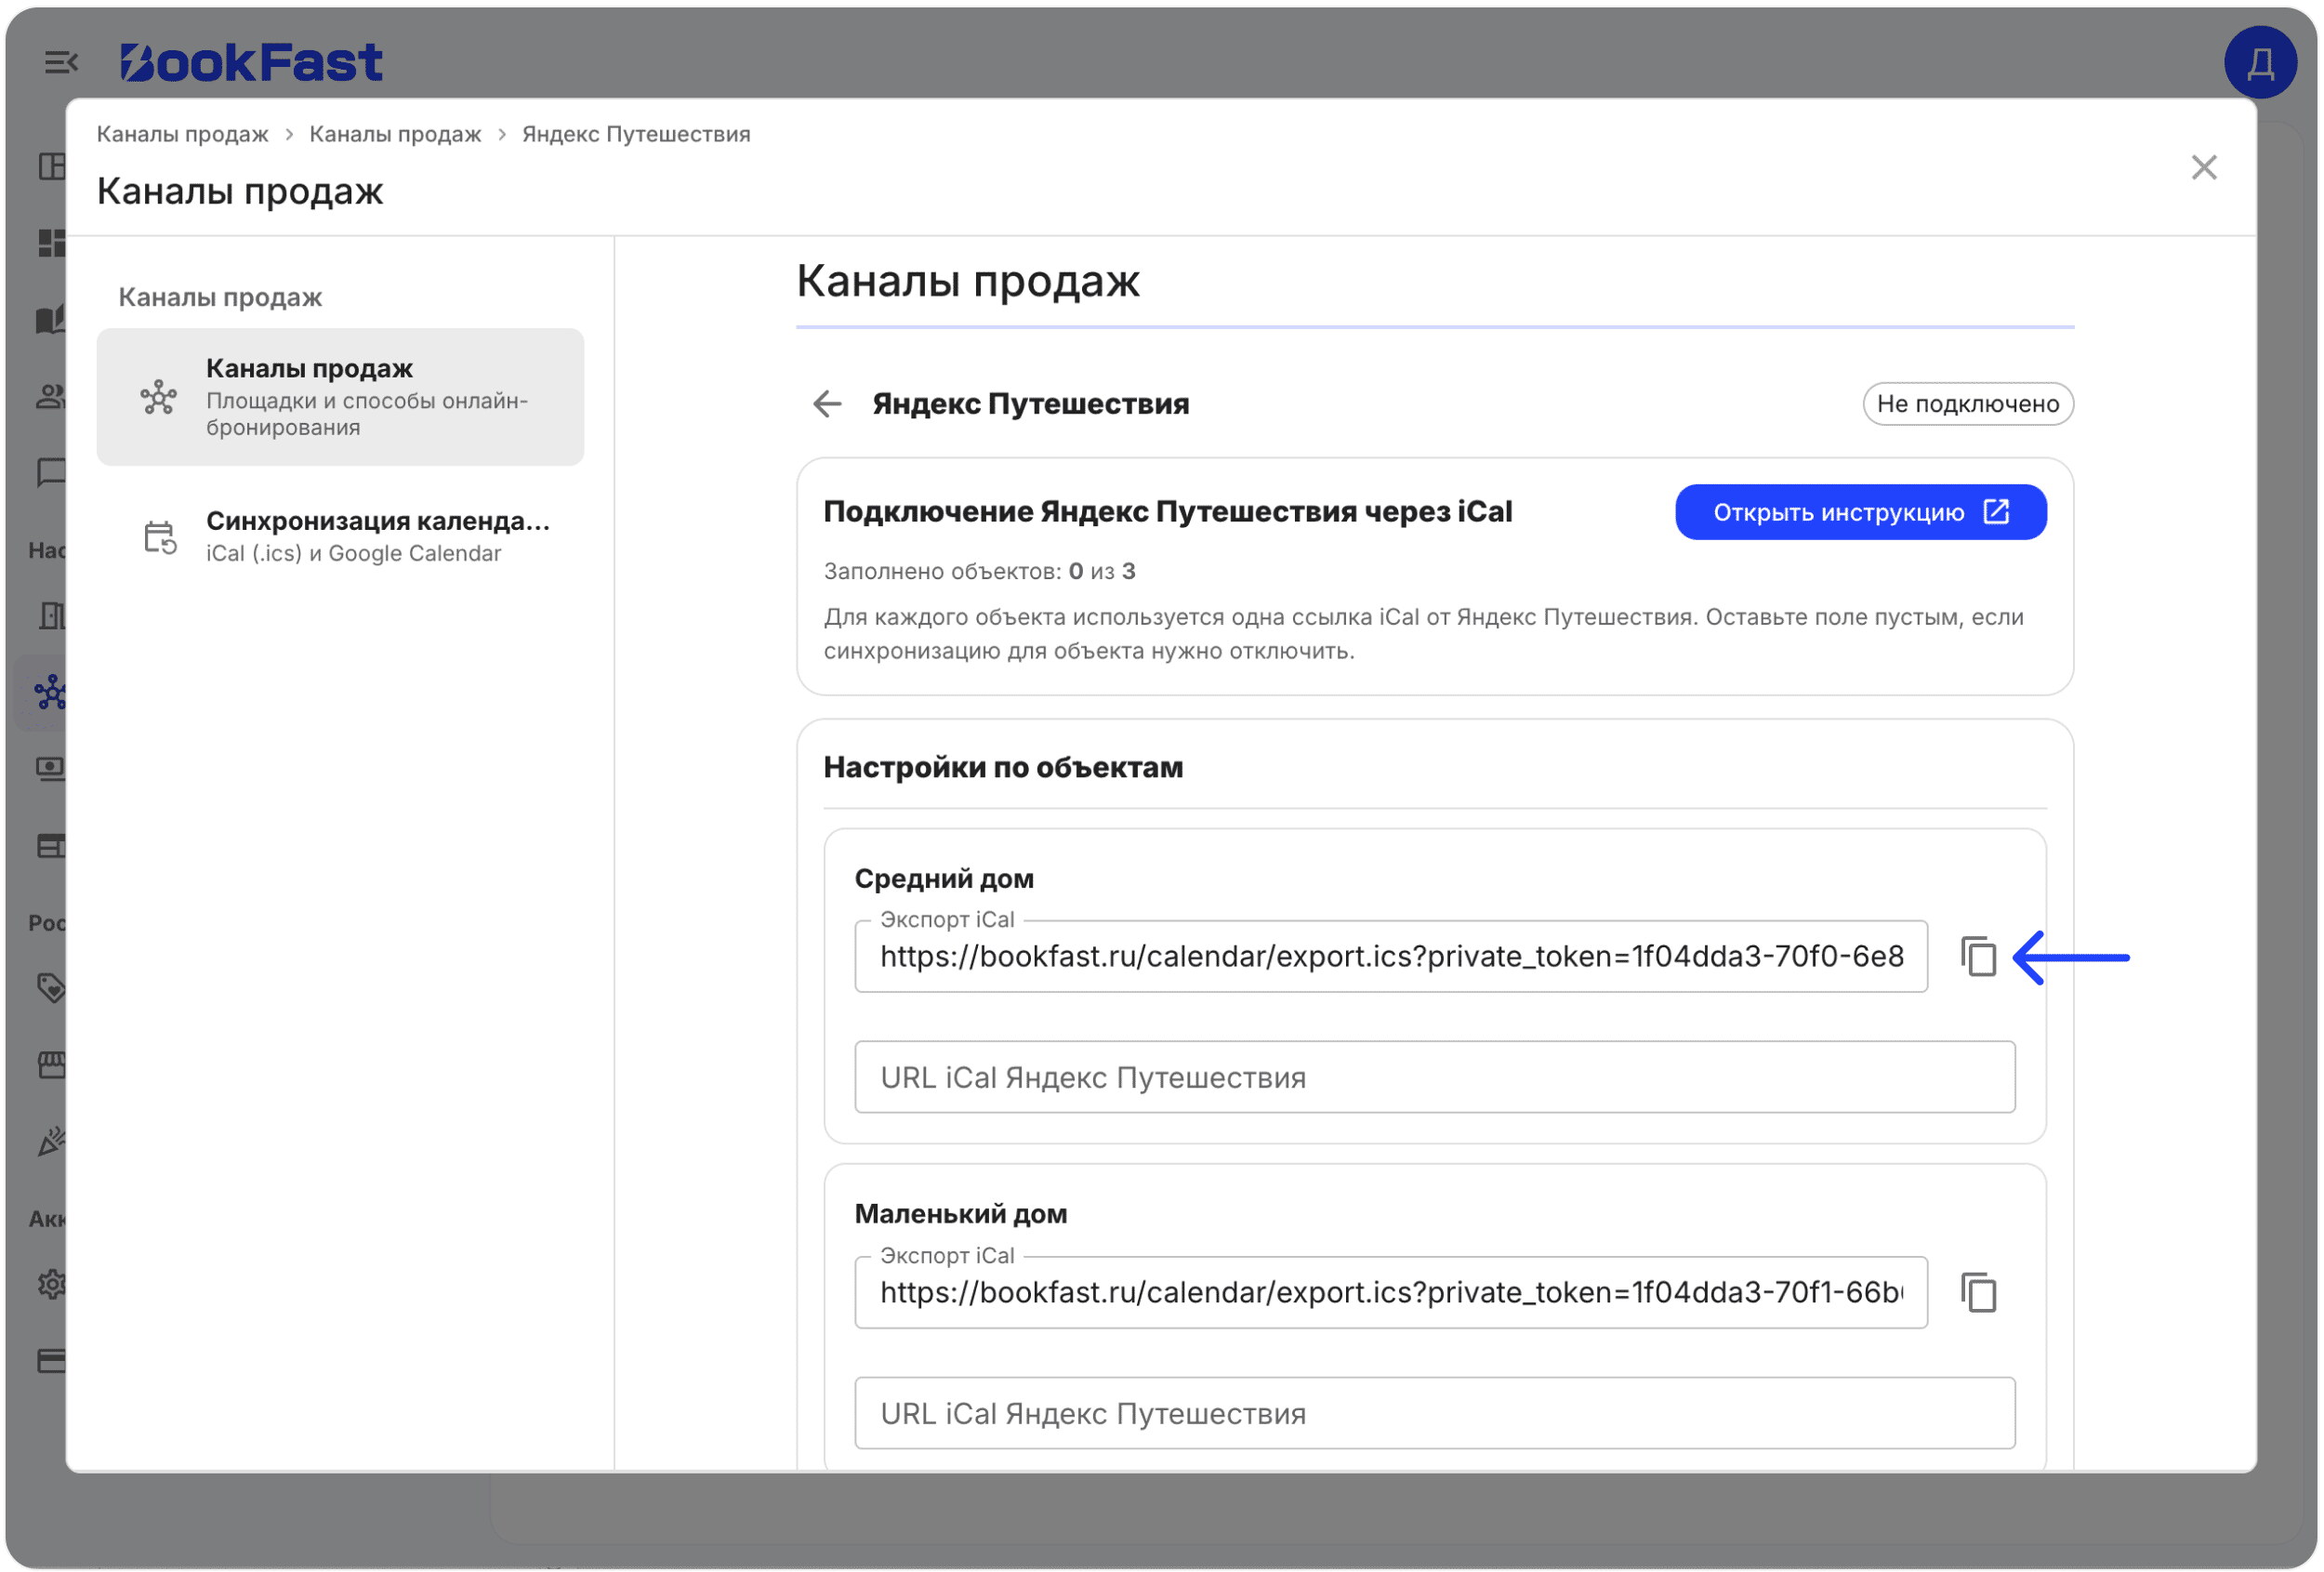This screenshot has height=1572, width=2324.
Task: Close the Каналы продаж dialog
Action: (x=2204, y=167)
